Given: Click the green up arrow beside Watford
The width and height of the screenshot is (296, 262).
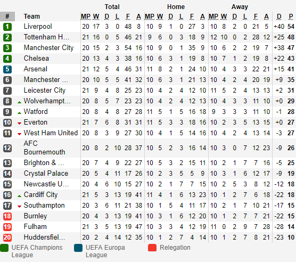Looking at the screenshot, I should click(x=19, y=113).
